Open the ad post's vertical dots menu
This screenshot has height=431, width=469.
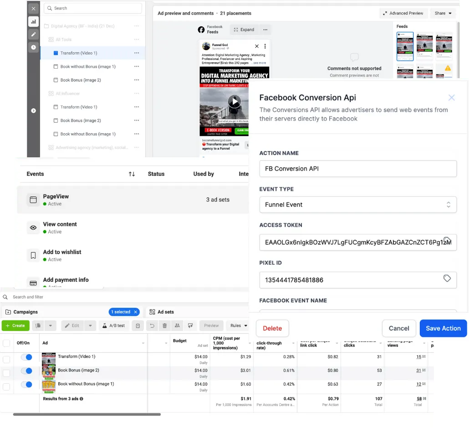[265, 46]
